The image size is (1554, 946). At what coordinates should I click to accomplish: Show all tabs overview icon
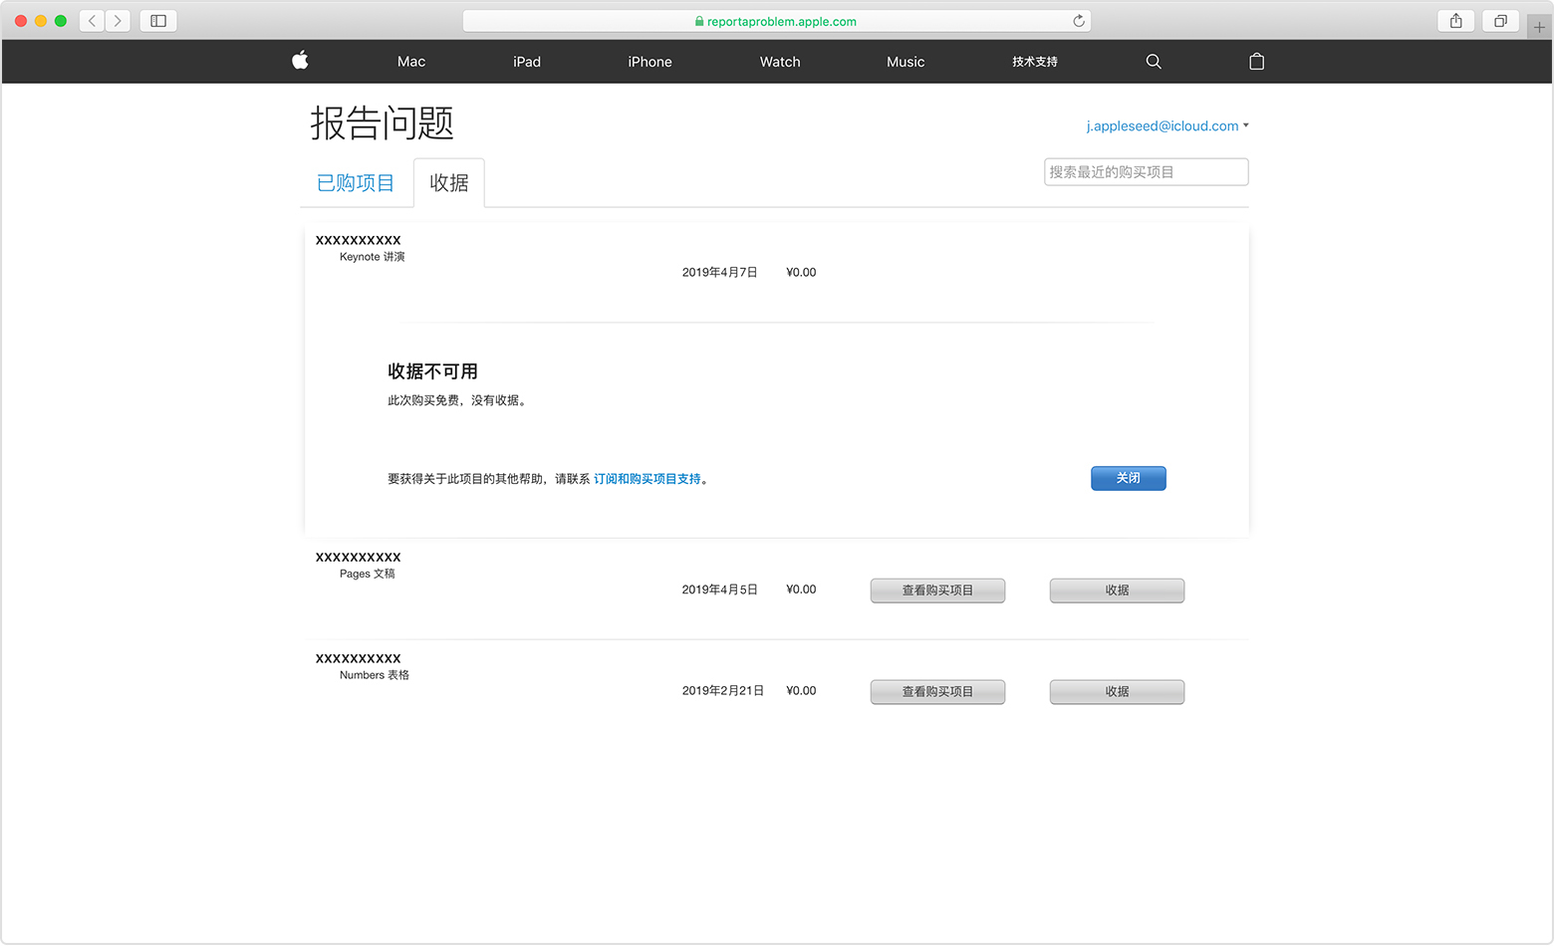(1499, 21)
